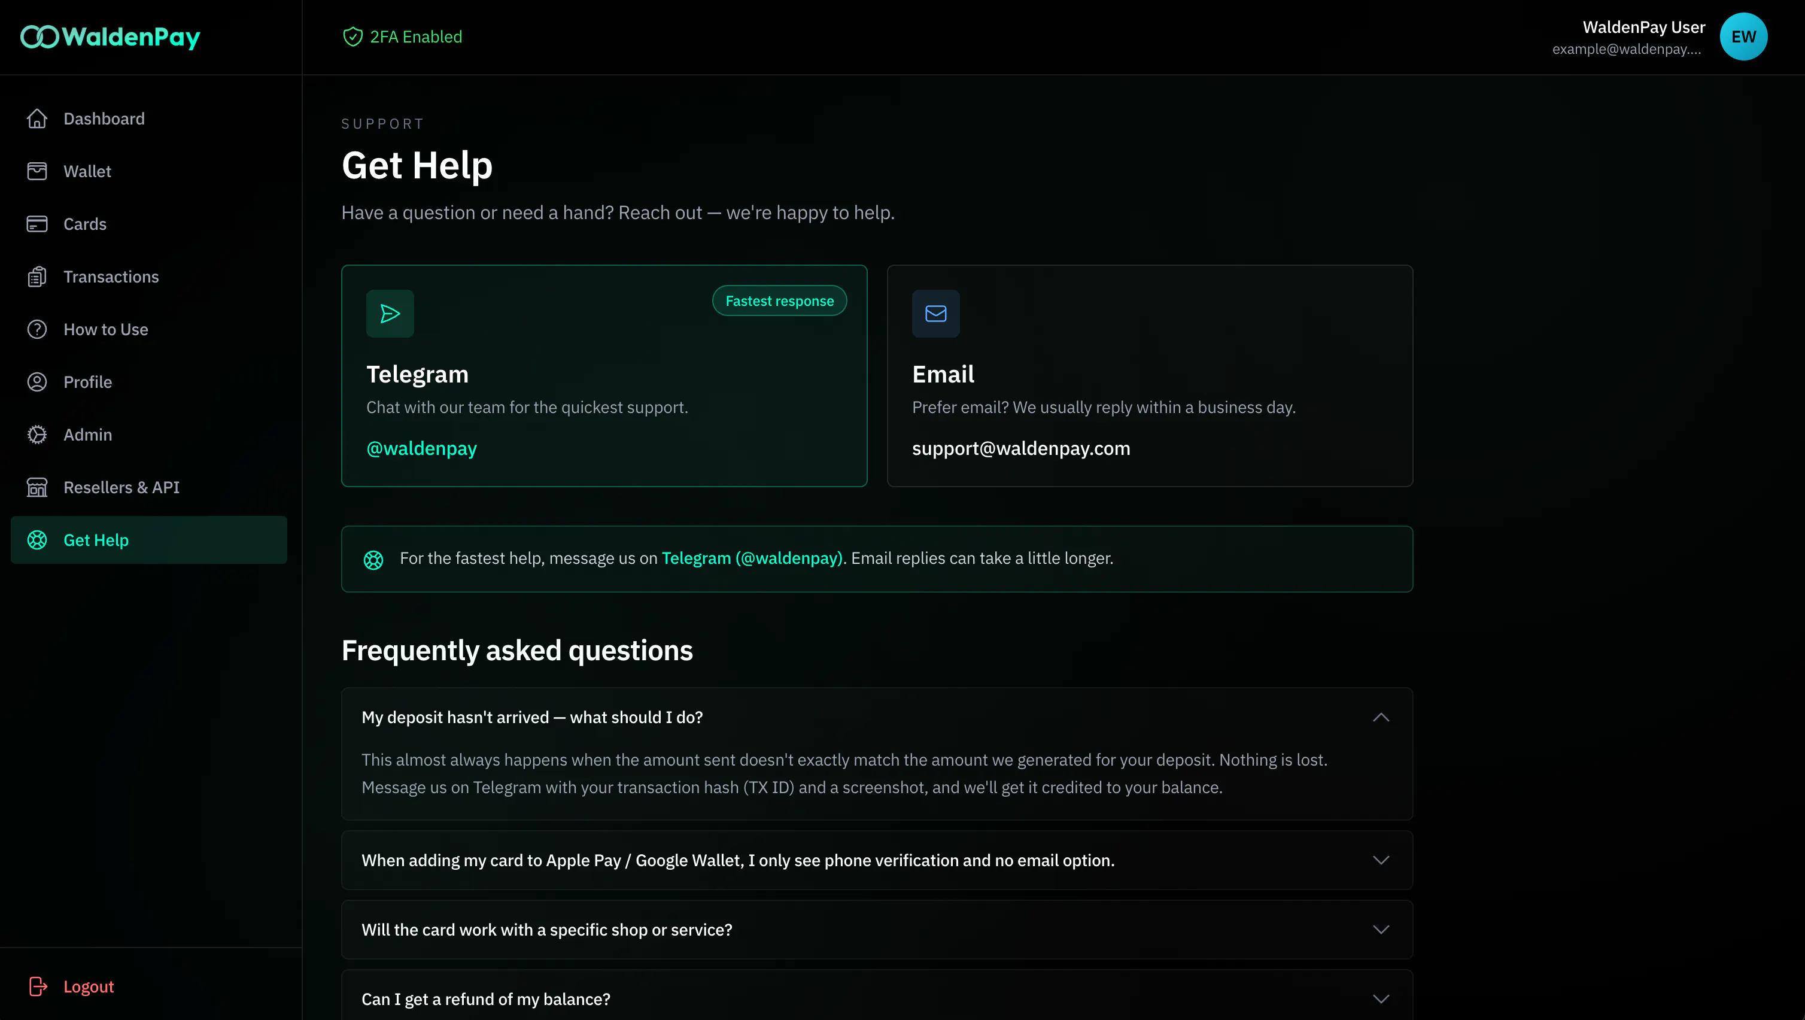
Task: Collapse the deposit hasn't arrived question
Action: coord(1380,717)
